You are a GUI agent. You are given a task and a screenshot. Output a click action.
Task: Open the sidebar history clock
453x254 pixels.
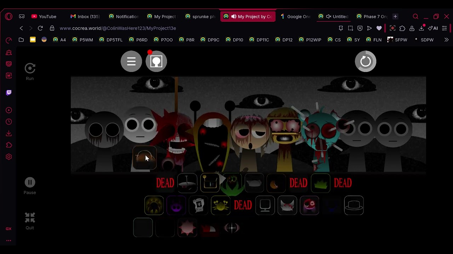pos(9,122)
